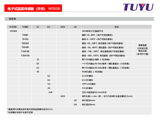The height and width of the screenshot is (124, 160).
Task: Click the red WD50B title banner
Action: point(33,9)
